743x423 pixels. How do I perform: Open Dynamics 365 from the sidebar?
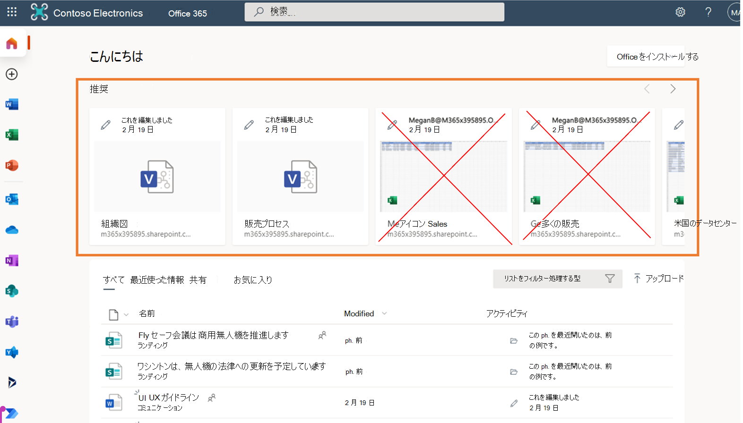12,382
